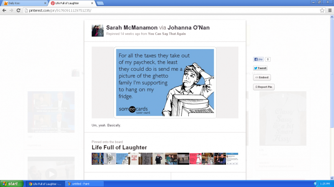Image resolution: width=334 pixels, height=187 pixels.
Task: Close the Life Full of Laughter tab
Action: tap(92, 3)
